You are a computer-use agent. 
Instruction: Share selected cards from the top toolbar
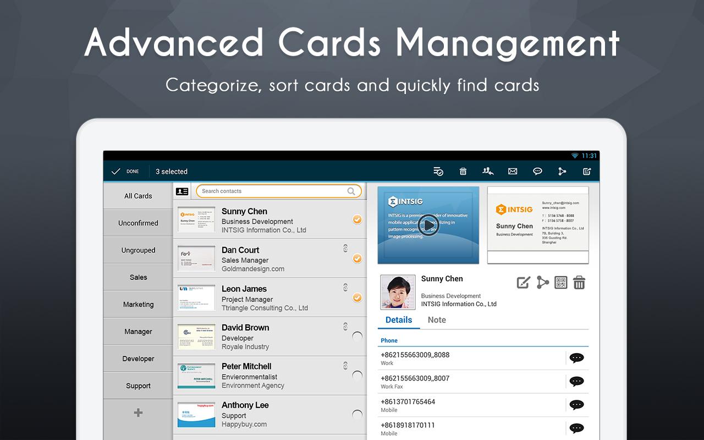pos(562,172)
